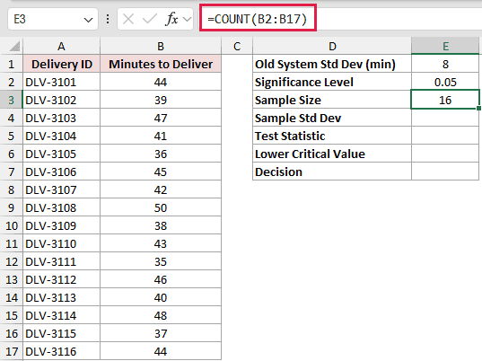Click the minutes value 39 for DLV-3102

click(x=161, y=100)
